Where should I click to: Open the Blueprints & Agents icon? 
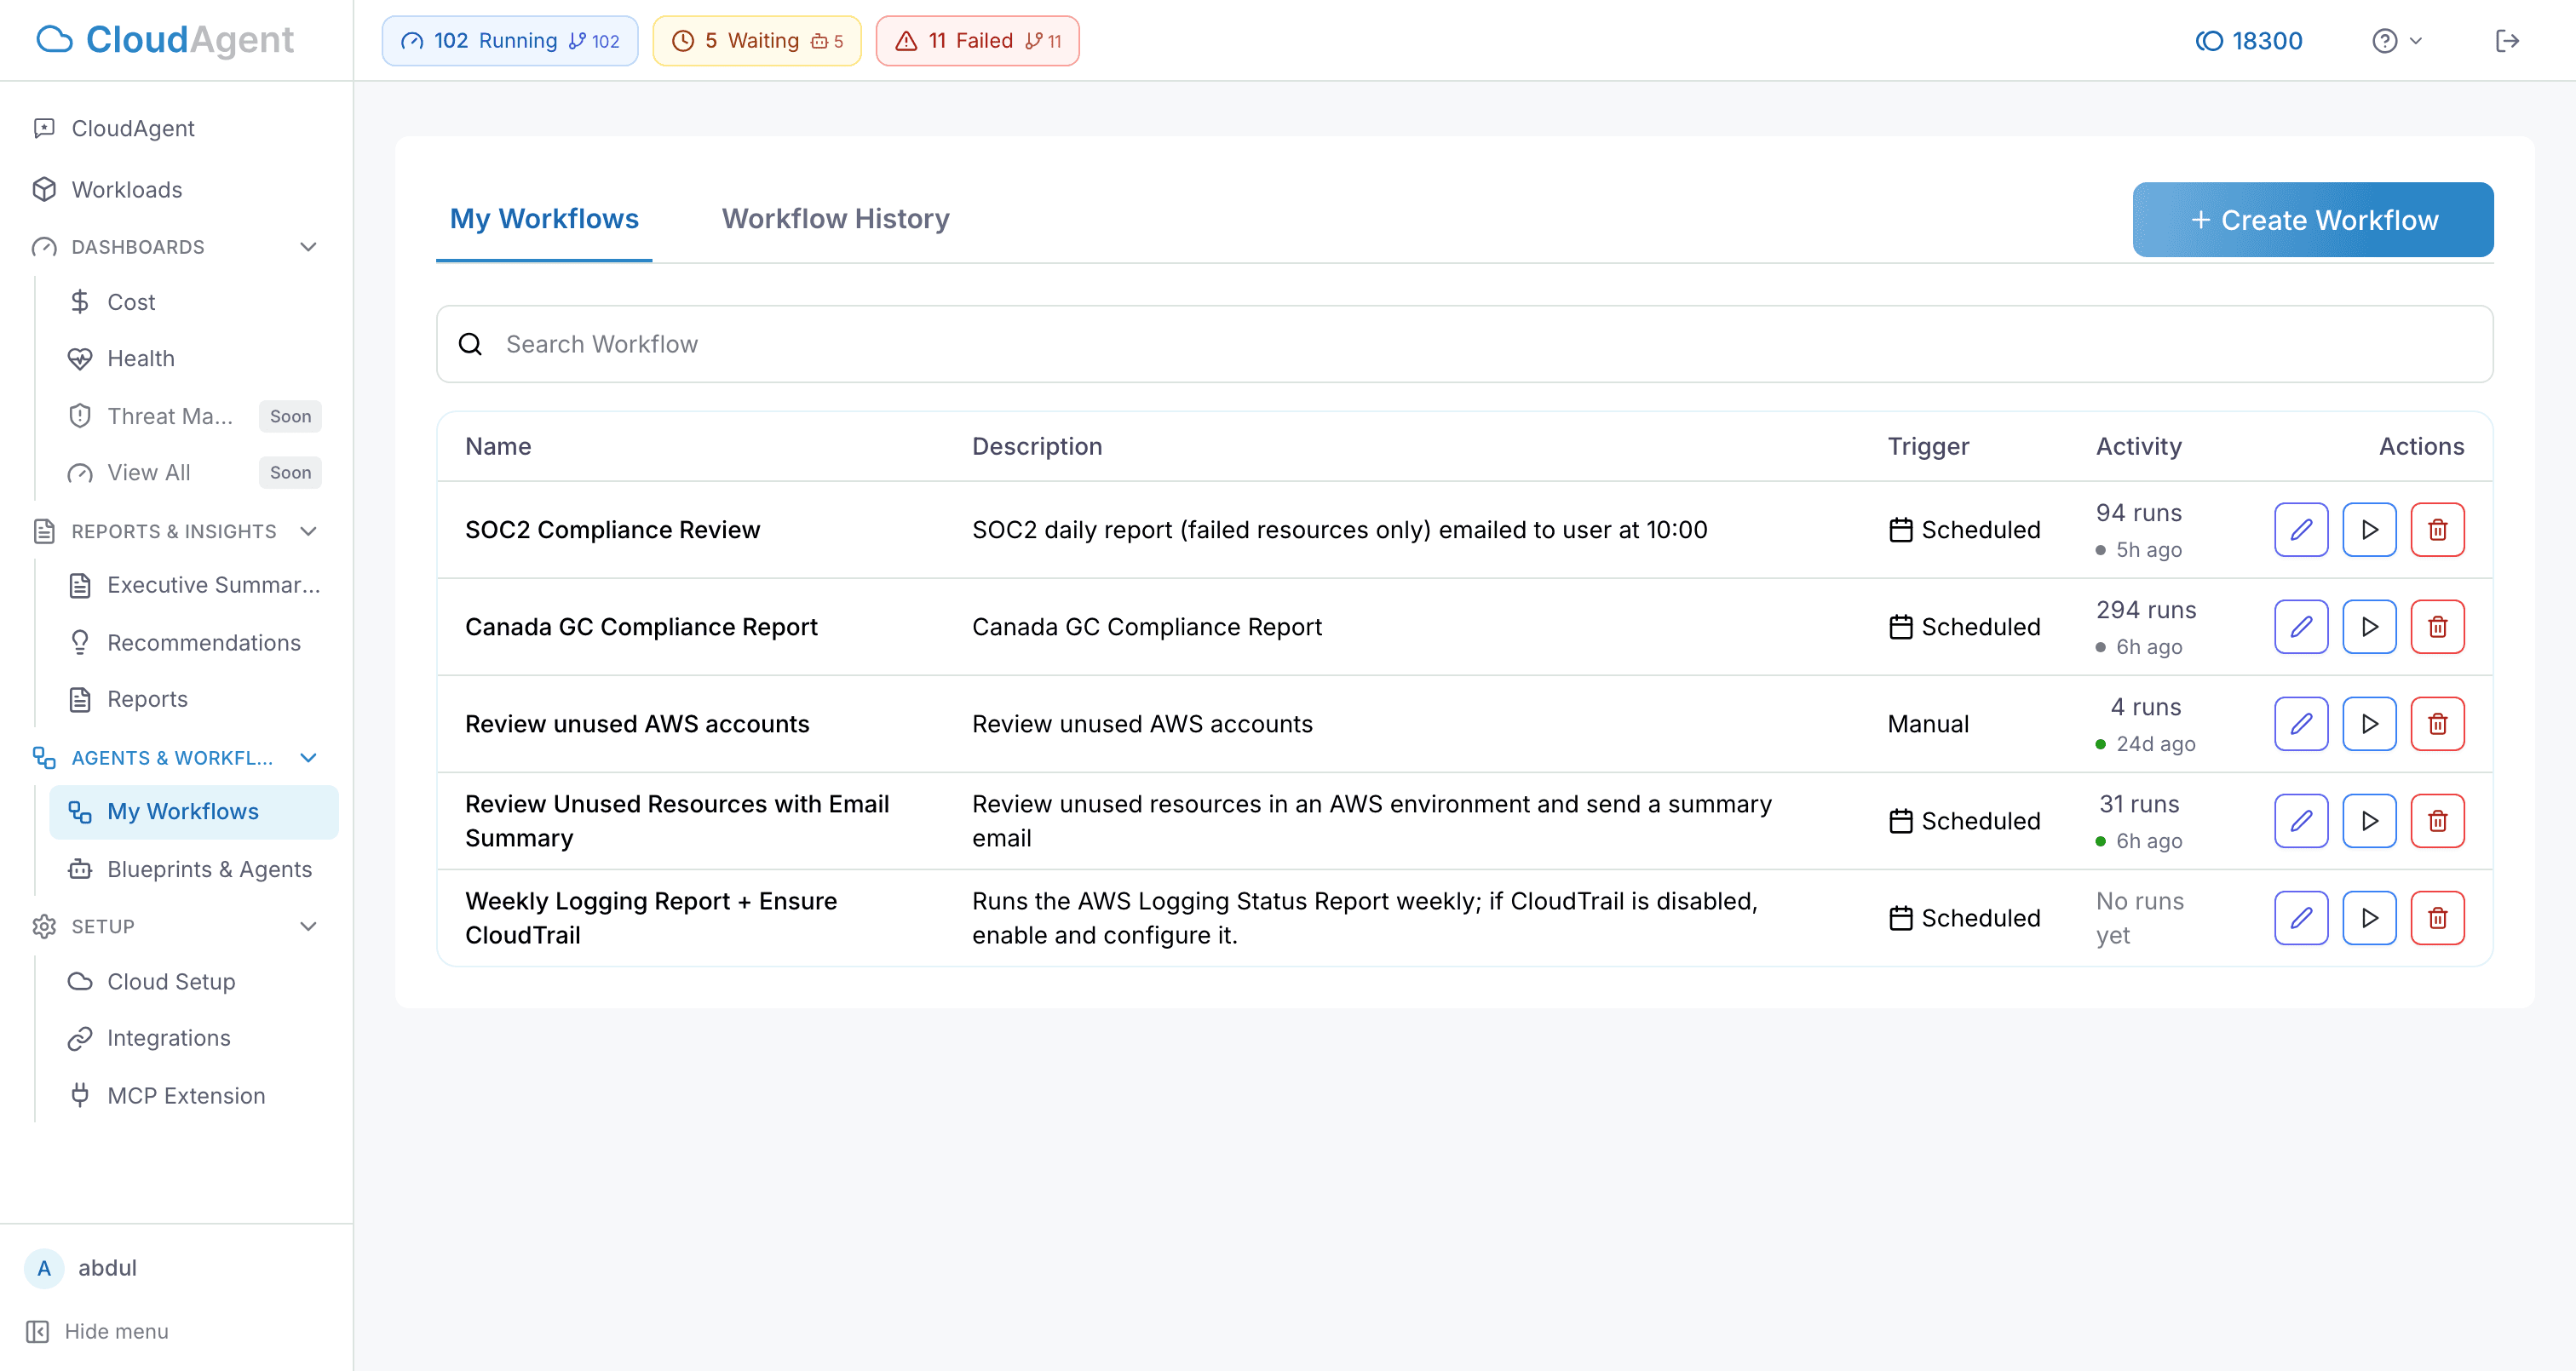tap(81, 869)
